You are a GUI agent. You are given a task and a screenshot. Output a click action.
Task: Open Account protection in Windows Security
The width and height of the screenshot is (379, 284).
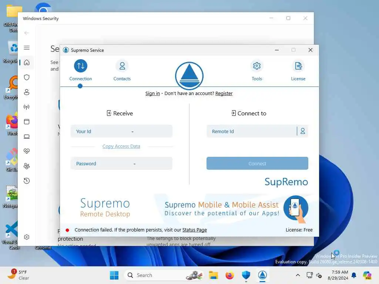click(27, 92)
